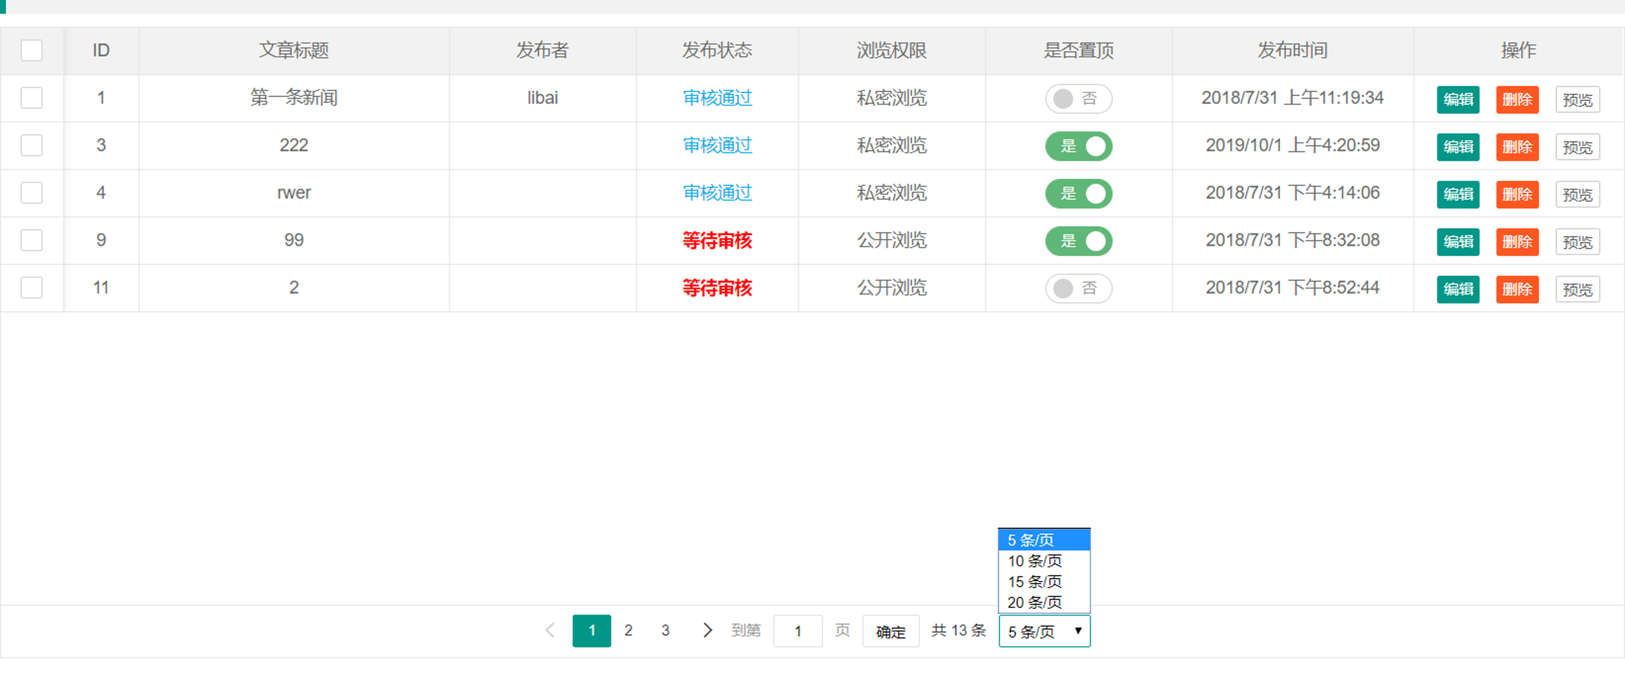The height and width of the screenshot is (675, 1625).
Task: Check the select-all checkbox in header
Action: tap(32, 50)
